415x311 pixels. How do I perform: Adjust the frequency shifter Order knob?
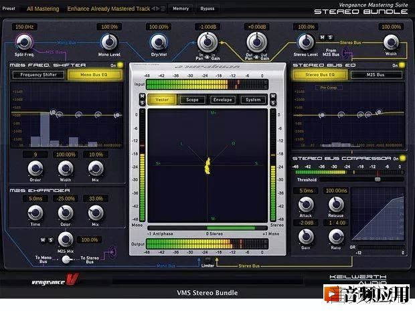point(35,169)
